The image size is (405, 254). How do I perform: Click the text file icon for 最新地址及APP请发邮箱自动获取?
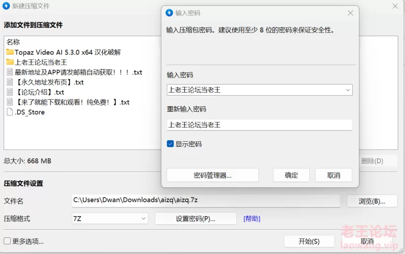click(10, 72)
